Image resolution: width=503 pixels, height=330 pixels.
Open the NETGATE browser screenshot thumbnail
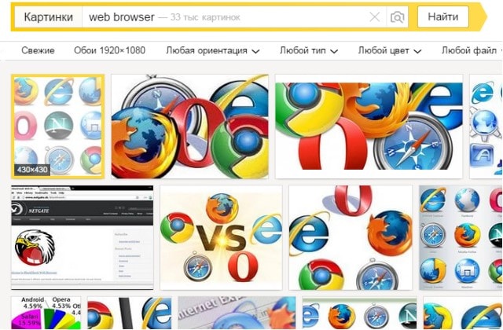tap(82, 237)
